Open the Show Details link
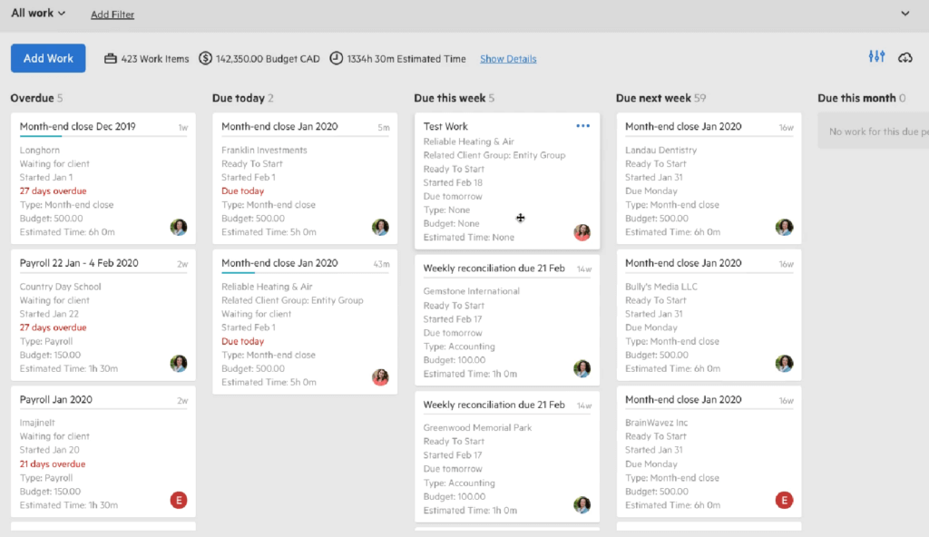Viewport: 929px width, 537px height. point(508,59)
